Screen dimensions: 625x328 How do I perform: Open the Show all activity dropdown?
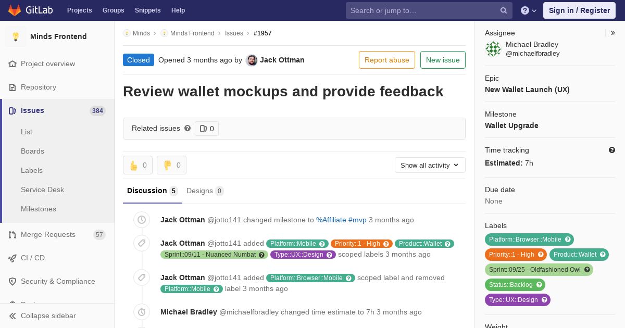coord(430,165)
